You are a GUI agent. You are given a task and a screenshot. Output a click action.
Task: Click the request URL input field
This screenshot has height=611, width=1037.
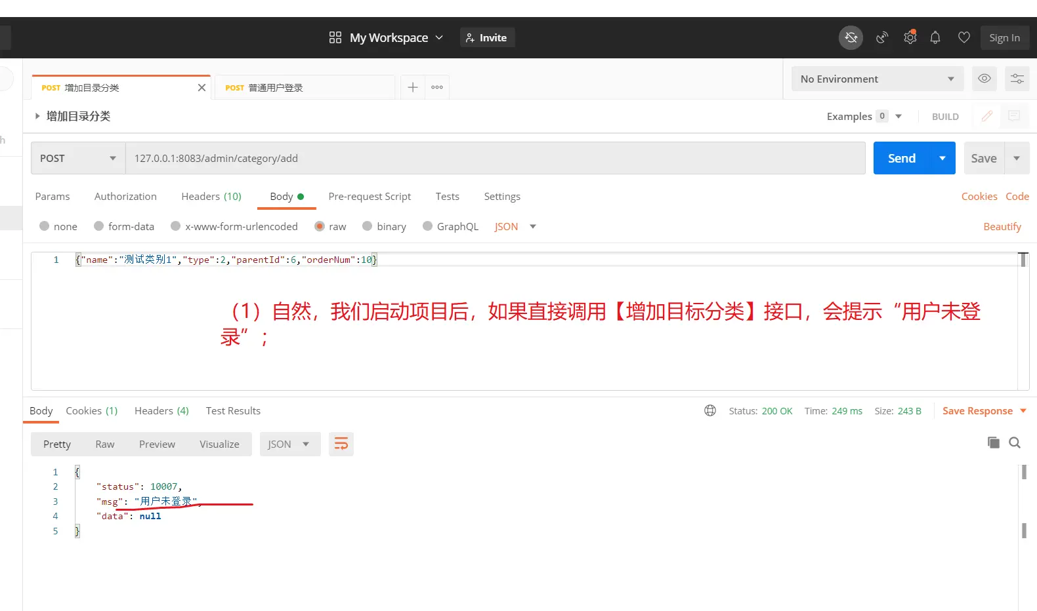[495, 159]
